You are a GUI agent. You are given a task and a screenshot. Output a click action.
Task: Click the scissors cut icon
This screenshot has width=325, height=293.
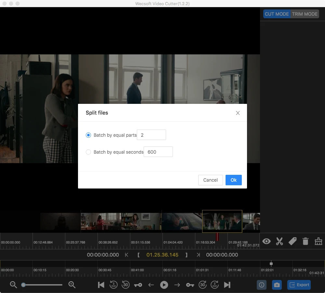coord(279,241)
